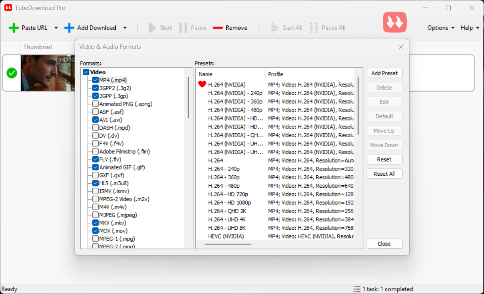Select the H.264 - UHD 8K preset
The height and width of the screenshot is (294, 484).
tap(227, 228)
